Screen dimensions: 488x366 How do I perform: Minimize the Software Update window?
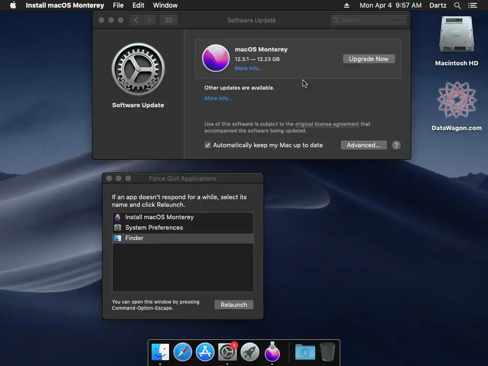pos(111,20)
